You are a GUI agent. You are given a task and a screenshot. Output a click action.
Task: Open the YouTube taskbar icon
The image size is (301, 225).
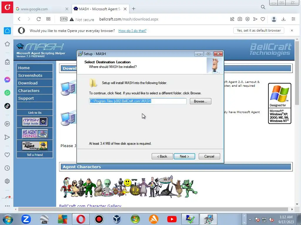click(172, 219)
